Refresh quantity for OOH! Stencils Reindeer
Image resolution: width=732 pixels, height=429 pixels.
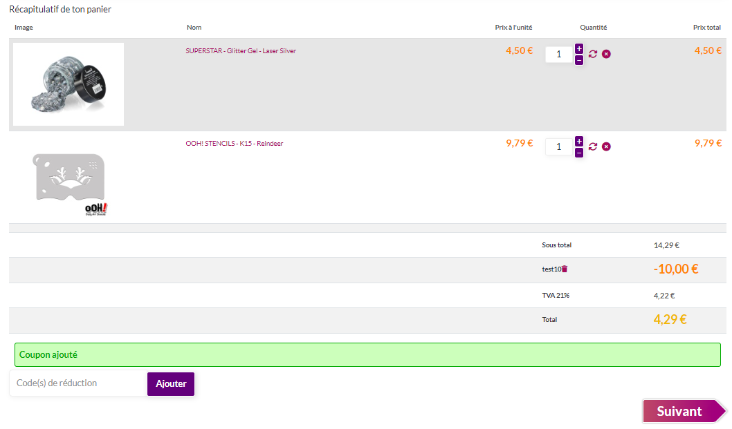593,146
